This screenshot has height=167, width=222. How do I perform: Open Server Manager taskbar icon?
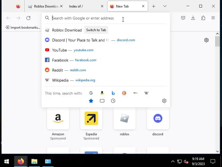(48, 161)
